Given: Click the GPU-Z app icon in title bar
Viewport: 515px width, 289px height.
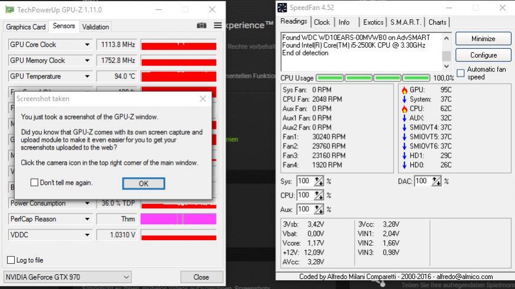Looking at the screenshot, I should 9,10.
